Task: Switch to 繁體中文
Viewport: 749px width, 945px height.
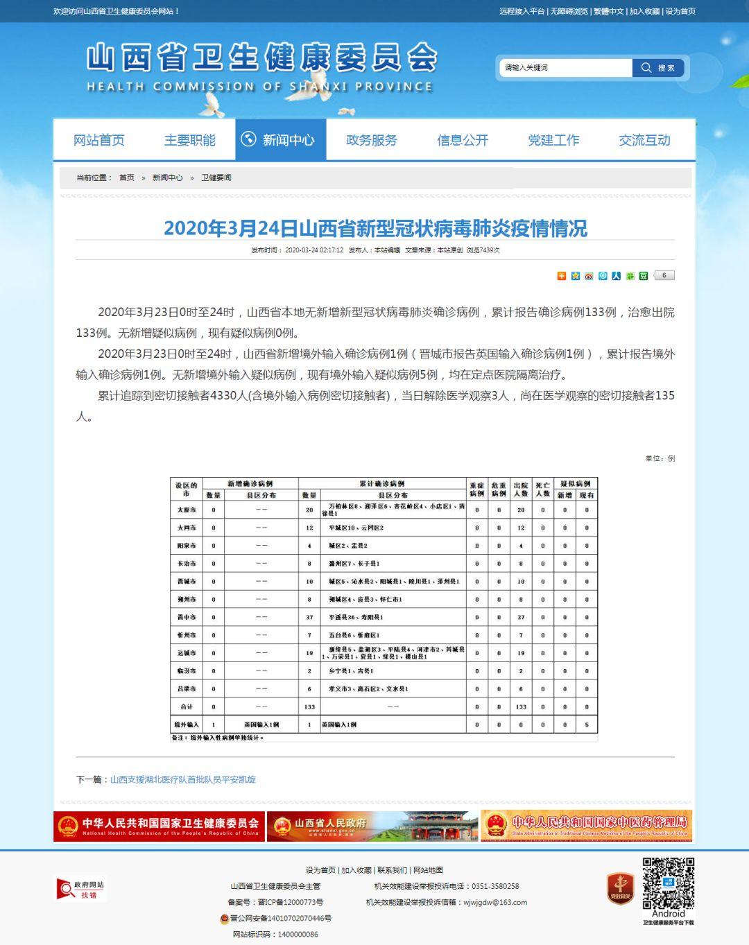Action: tap(608, 11)
